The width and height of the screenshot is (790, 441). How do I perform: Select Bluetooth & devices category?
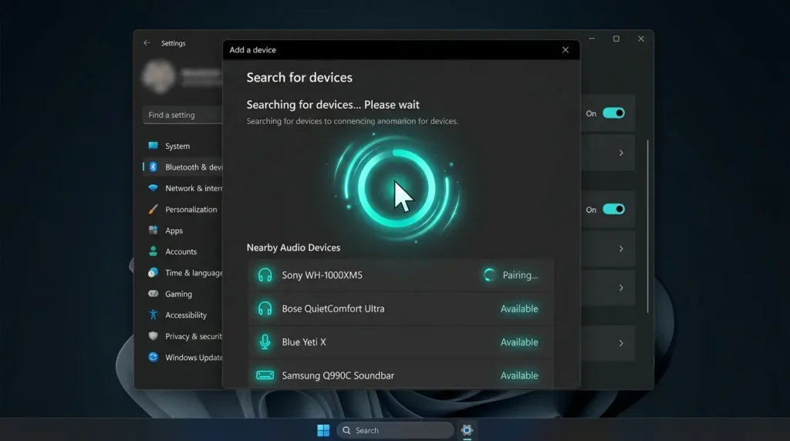point(183,167)
